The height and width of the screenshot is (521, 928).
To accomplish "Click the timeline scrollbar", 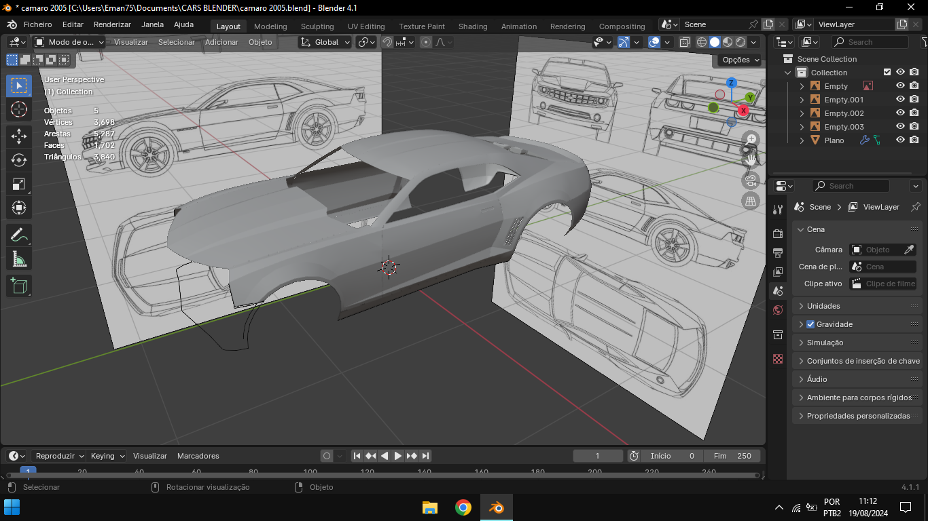I will pyautogui.click(x=380, y=475).
